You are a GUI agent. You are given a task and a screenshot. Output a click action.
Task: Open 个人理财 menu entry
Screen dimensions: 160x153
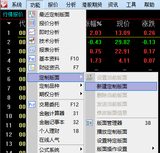point(56,131)
